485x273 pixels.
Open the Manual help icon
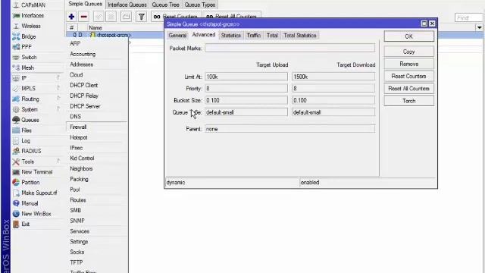tap(16, 203)
